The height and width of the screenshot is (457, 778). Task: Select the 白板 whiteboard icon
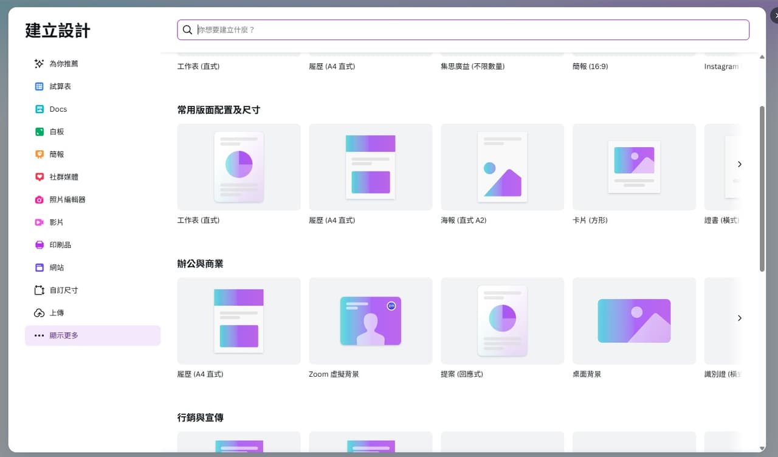click(x=39, y=132)
